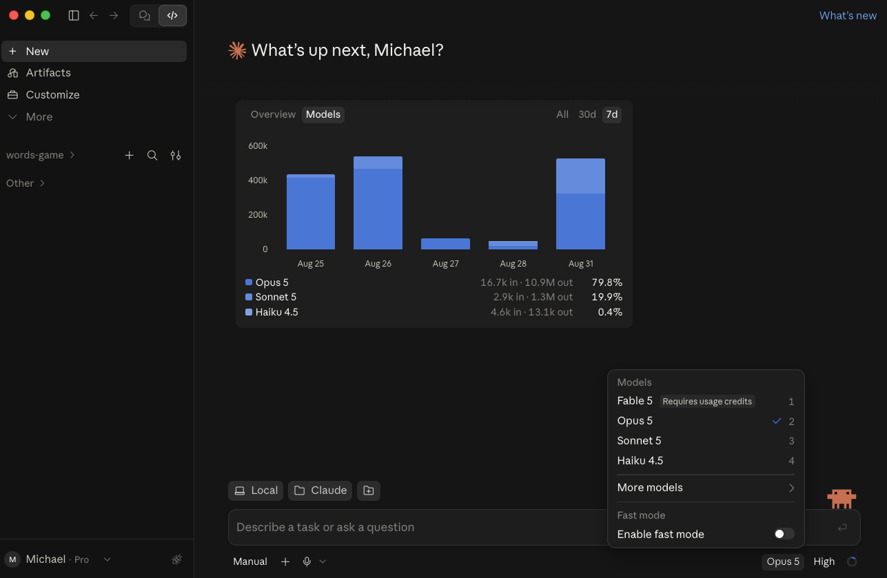This screenshot has width=887, height=578.
Task: Expand More in sidebar
Action: pyautogui.click(x=94, y=117)
